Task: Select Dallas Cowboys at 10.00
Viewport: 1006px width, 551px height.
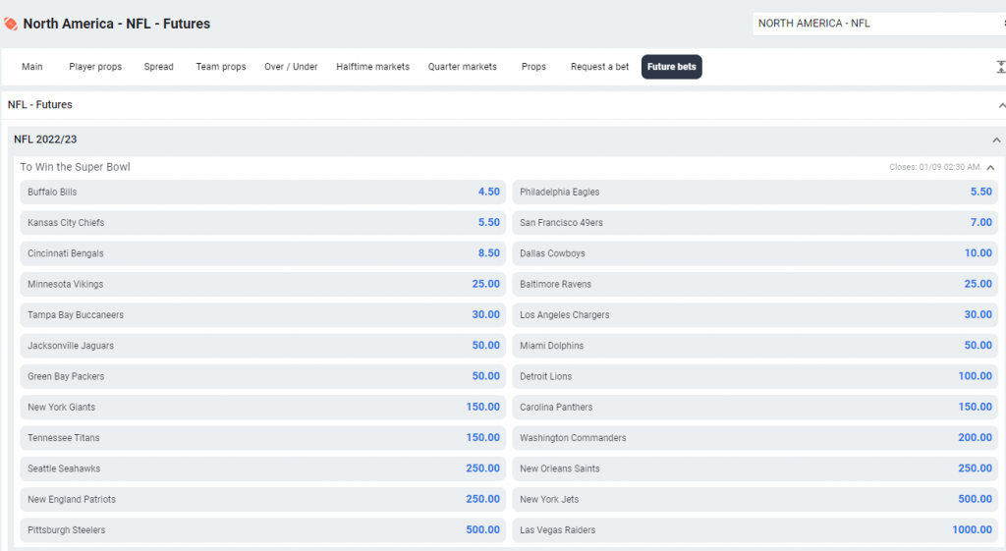Action: pyautogui.click(x=755, y=253)
